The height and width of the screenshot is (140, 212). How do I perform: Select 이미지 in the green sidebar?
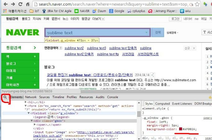(20, 71)
